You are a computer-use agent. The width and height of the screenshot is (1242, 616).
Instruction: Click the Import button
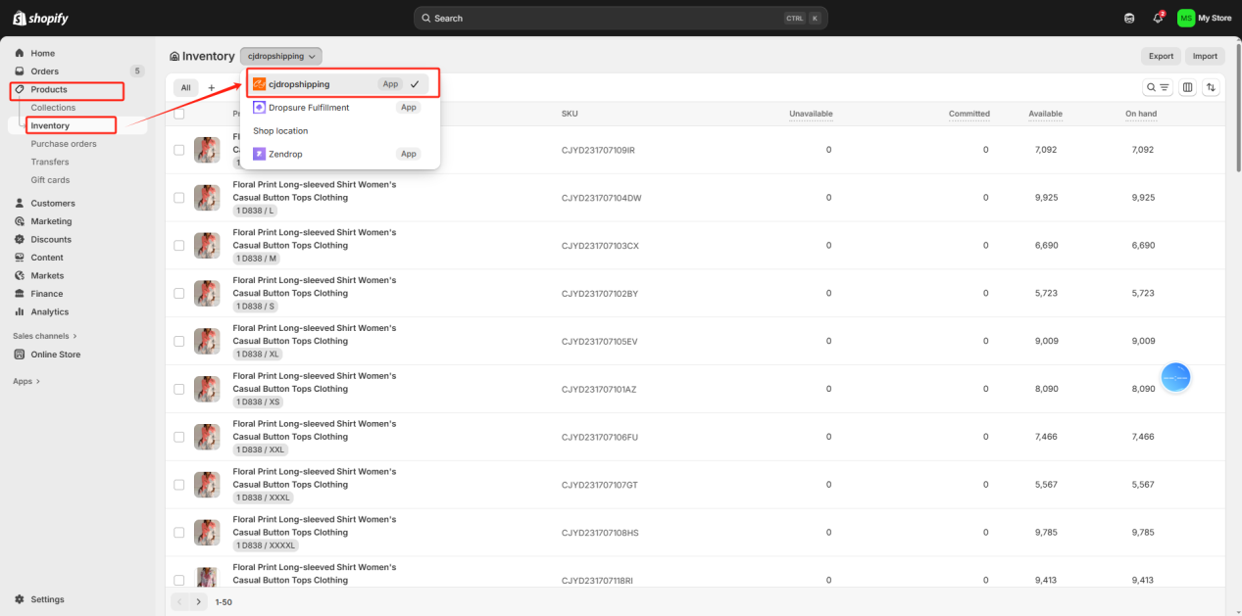pos(1205,57)
